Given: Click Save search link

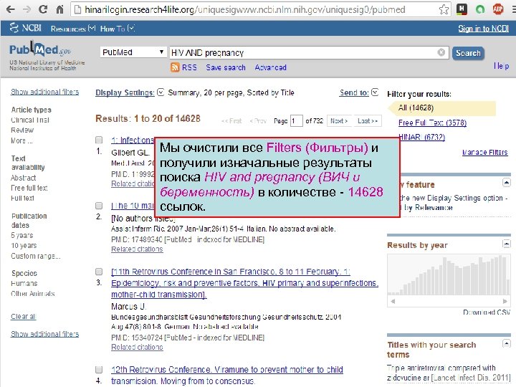Looking at the screenshot, I should click(x=226, y=67).
